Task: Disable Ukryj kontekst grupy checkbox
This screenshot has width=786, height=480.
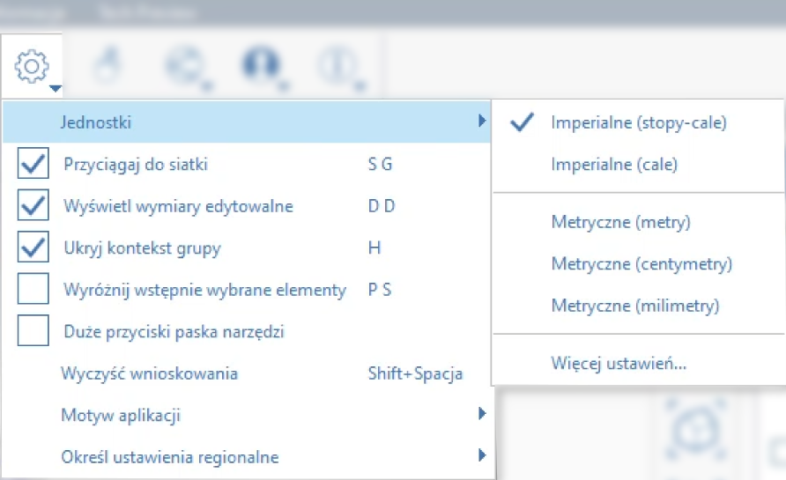Action: 33,248
